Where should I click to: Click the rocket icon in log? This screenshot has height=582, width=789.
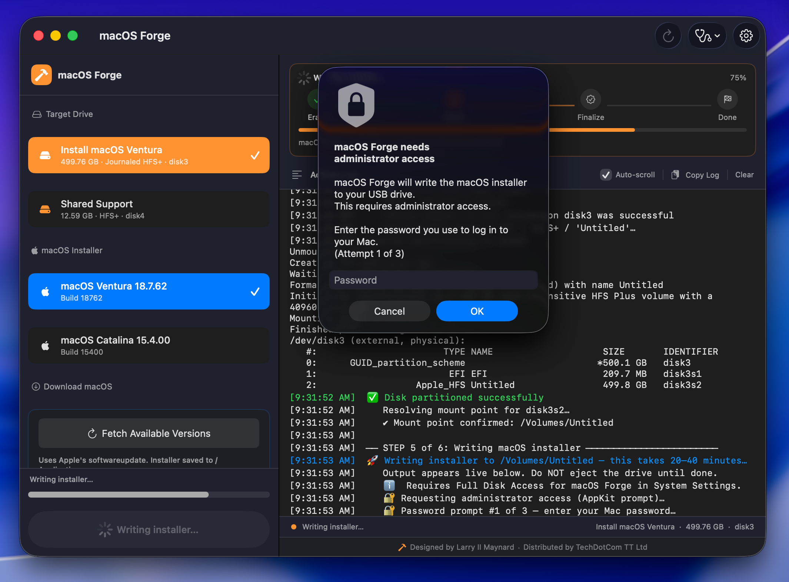(x=372, y=460)
